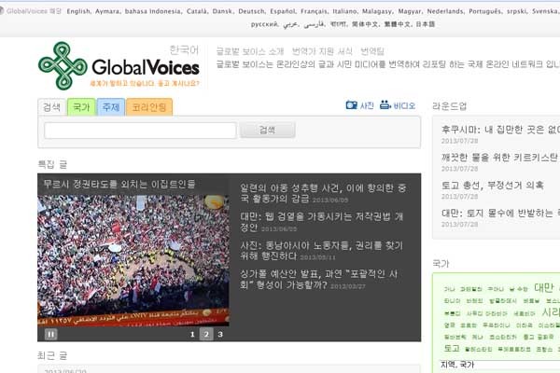Open the 사진 photo camera icon
Screen dimensions: 560x373
click(352, 105)
